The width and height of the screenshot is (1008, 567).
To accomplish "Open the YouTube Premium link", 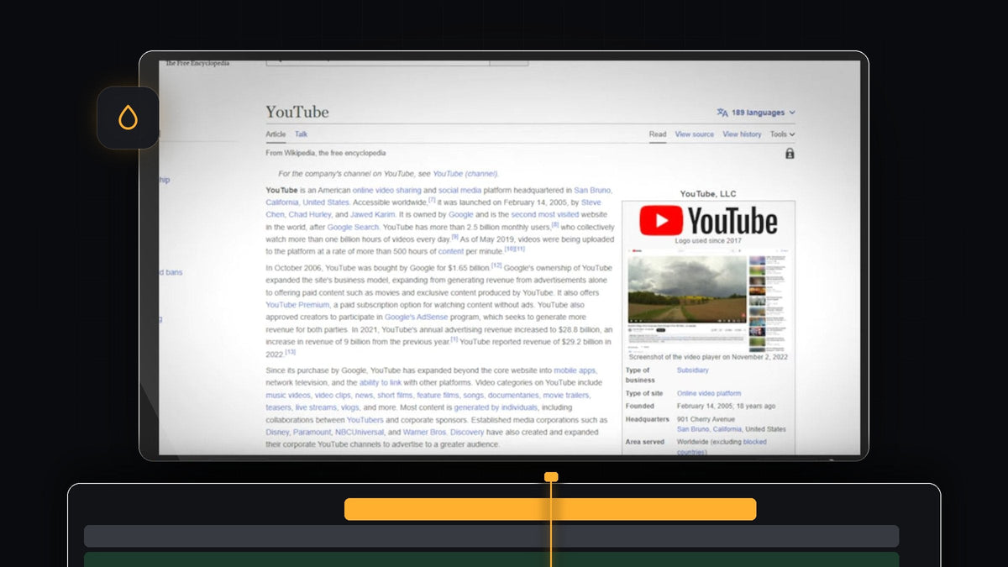I will point(297,305).
